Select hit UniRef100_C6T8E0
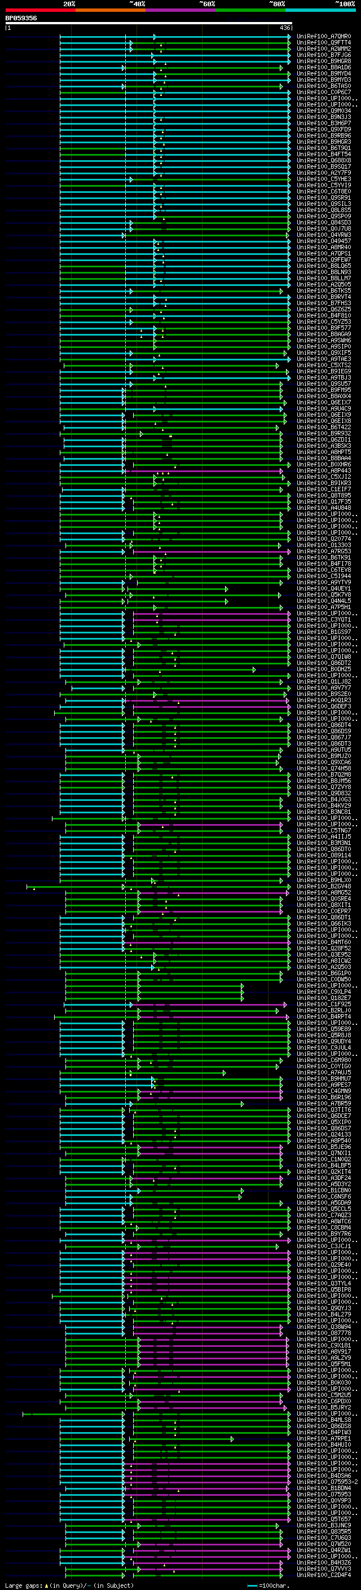This screenshot has width=361, height=1590. pos(323,191)
